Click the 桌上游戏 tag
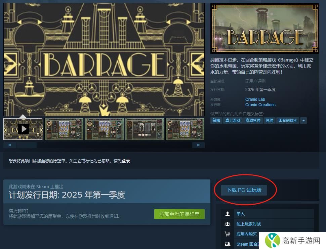 coord(233,121)
